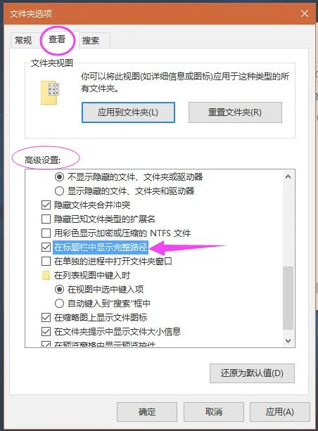Uncheck 隐藏文件夹合并冲突 checkbox

[x=46, y=205]
